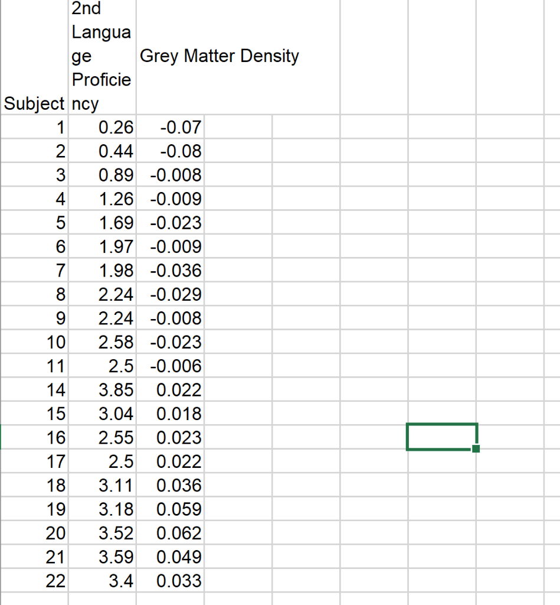Click the currently selected empty cell outline

coord(441,437)
